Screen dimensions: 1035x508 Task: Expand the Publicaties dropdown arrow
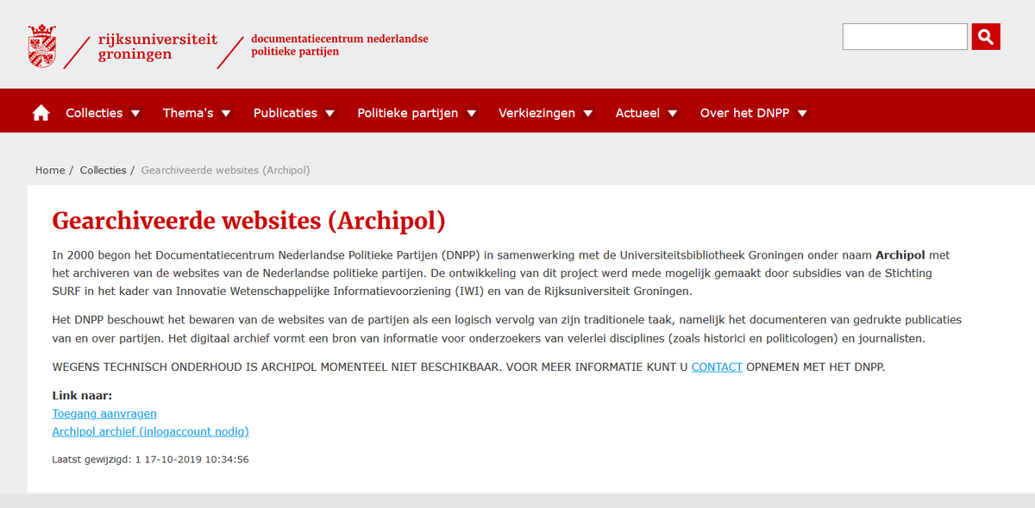(x=330, y=113)
